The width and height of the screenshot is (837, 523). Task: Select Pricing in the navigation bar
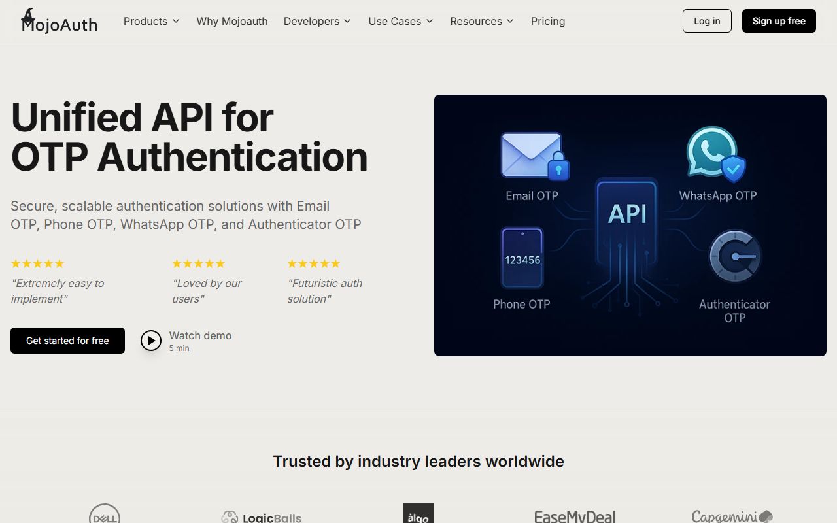(547, 21)
